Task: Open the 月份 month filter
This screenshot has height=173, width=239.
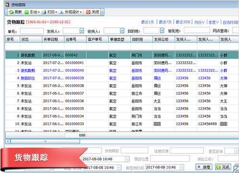Action: (x=199, y=22)
